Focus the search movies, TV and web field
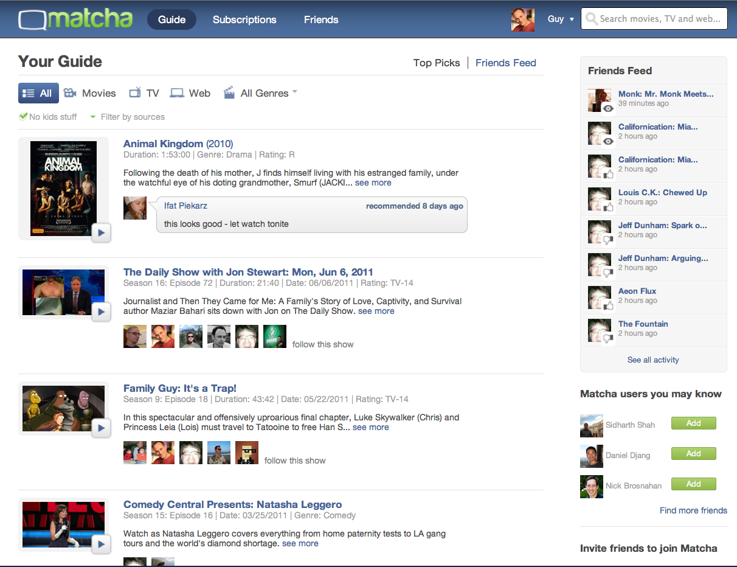 click(654, 19)
